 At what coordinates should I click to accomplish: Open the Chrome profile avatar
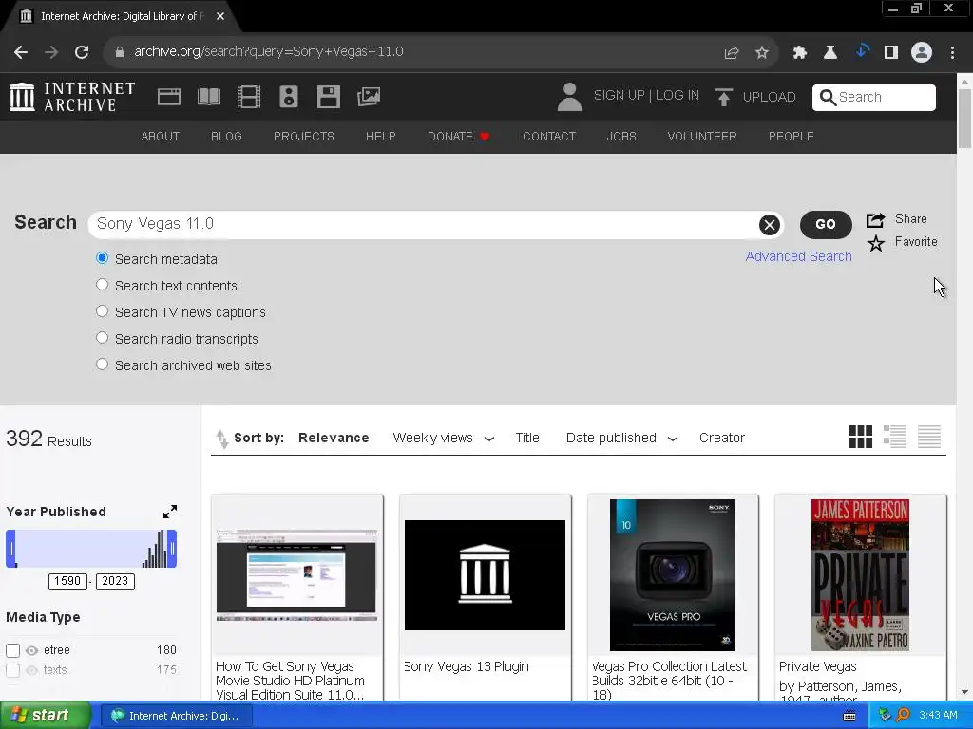(922, 53)
